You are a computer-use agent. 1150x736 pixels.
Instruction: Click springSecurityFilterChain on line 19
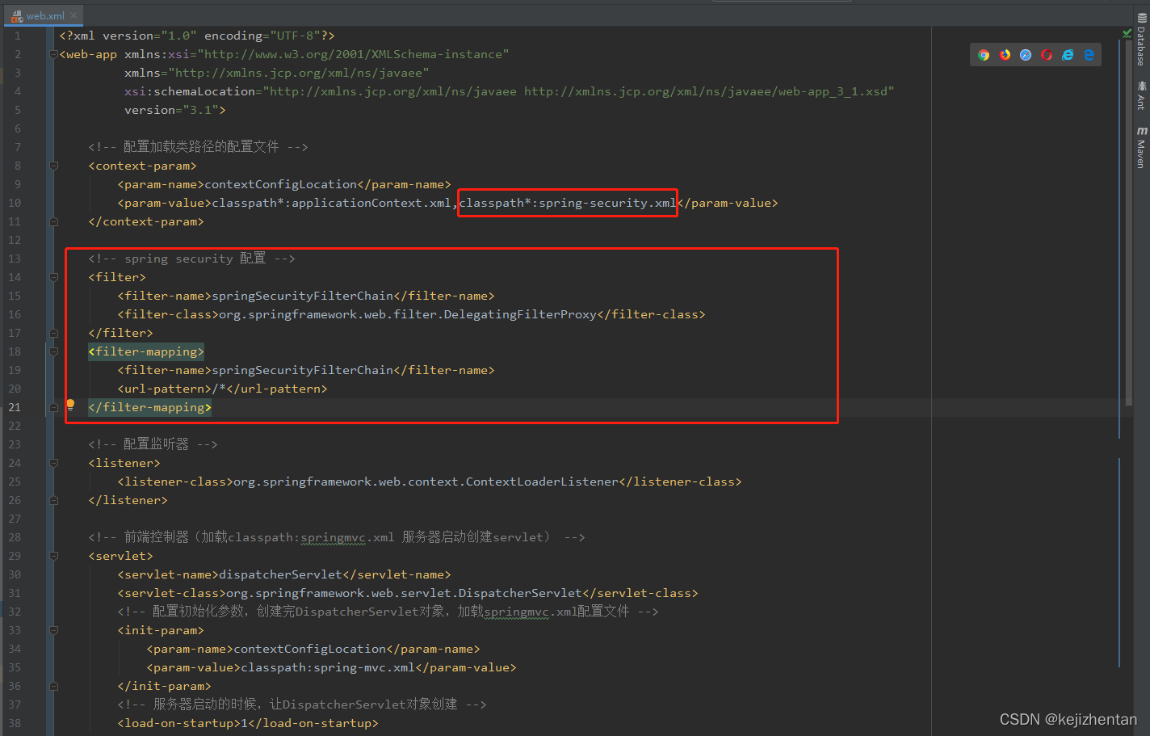[x=303, y=370]
